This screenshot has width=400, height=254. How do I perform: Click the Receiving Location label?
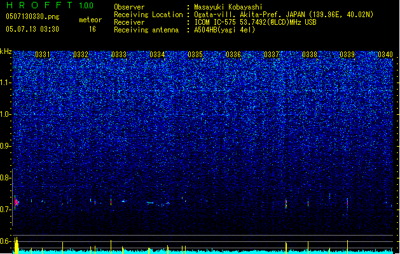tap(148, 15)
